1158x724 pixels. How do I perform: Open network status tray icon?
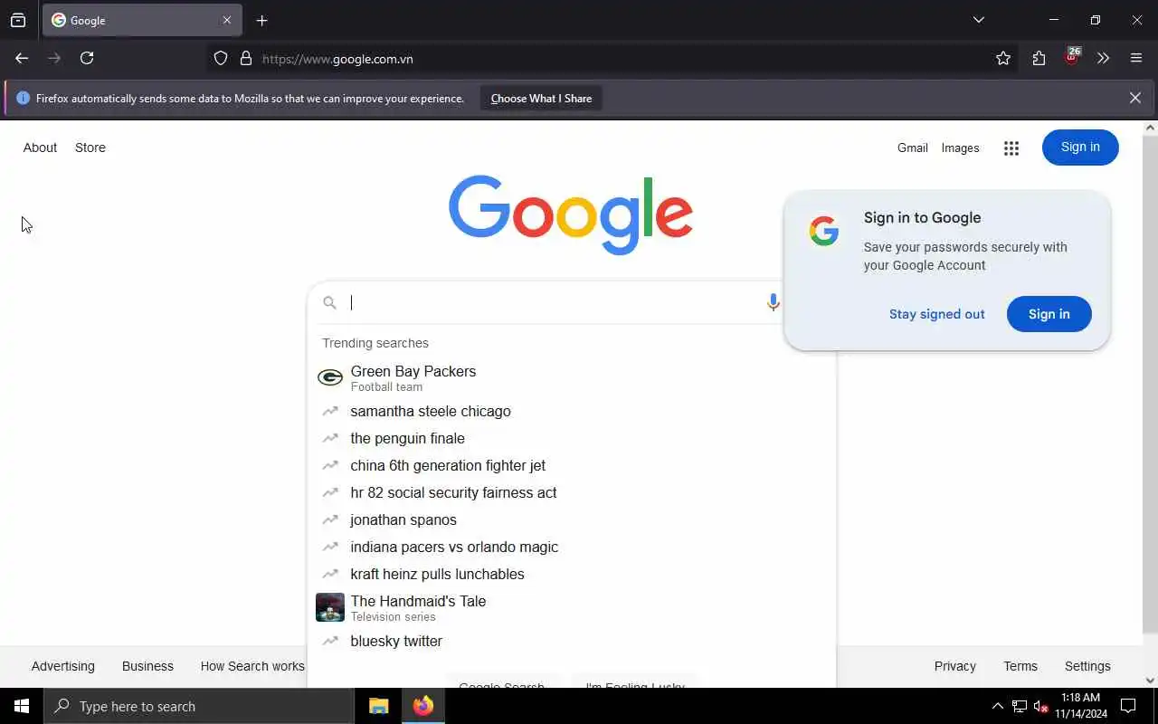pyautogui.click(x=1020, y=706)
